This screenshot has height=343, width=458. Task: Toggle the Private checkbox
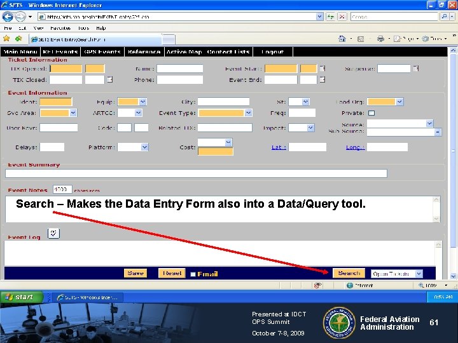point(371,113)
